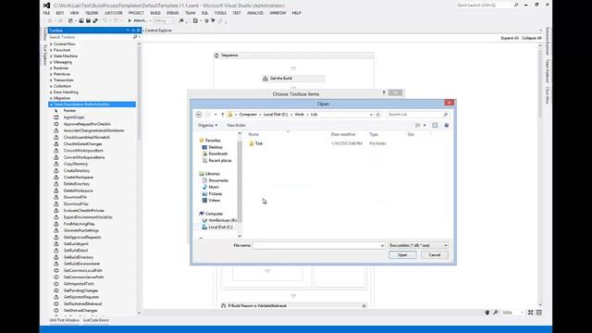Select the AgentScope activity icon
Viewport: 592px width, 333px height.
click(56, 117)
